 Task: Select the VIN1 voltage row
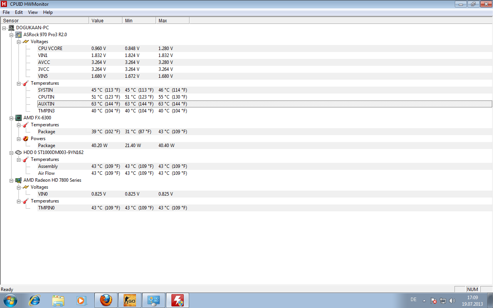point(265,55)
